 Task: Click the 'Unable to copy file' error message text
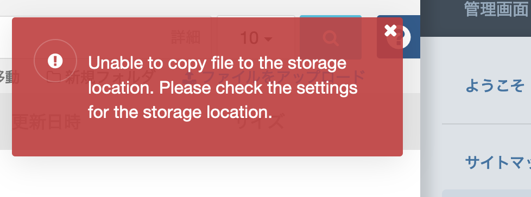coord(223,88)
